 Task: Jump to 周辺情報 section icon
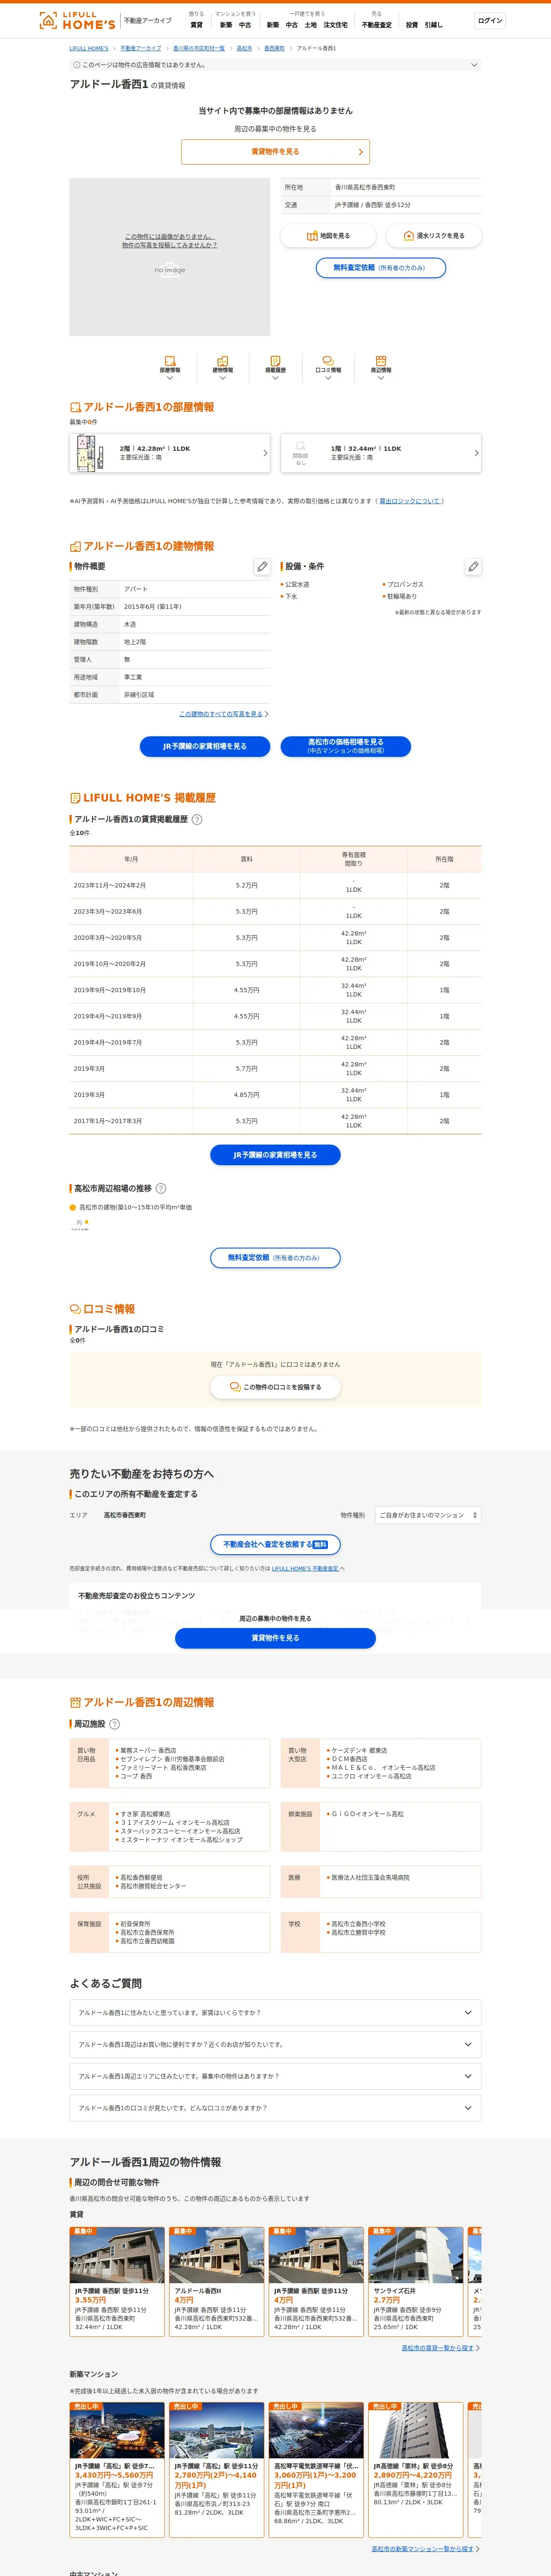pyautogui.click(x=381, y=361)
